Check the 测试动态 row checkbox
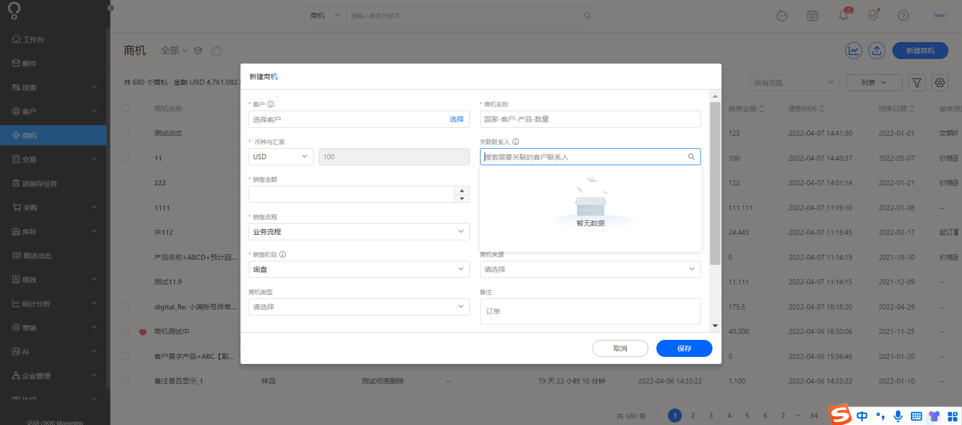Viewport: 962px width, 425px height. [x=125, y=133]
